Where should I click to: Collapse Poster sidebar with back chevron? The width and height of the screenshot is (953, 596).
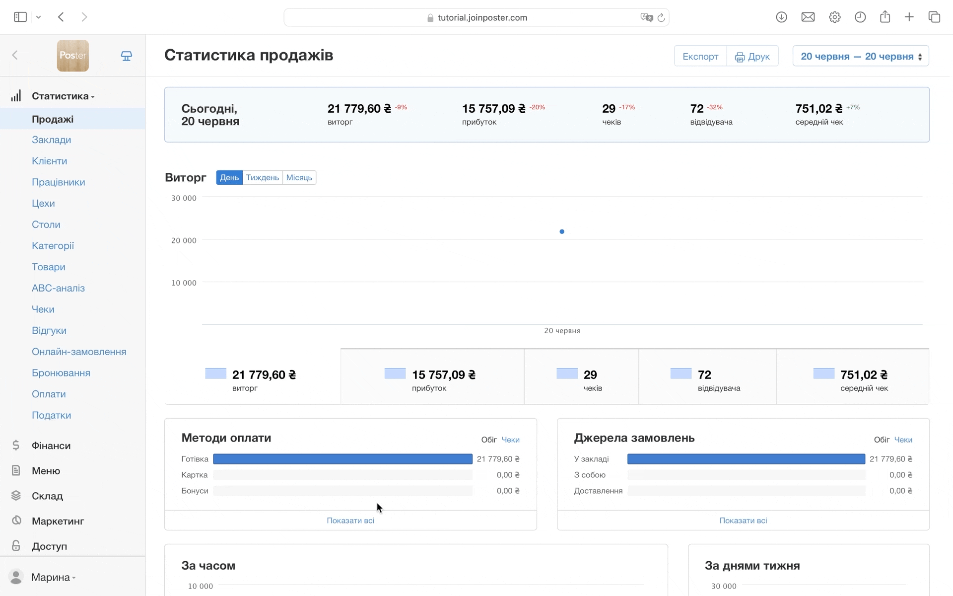(15, 55)
